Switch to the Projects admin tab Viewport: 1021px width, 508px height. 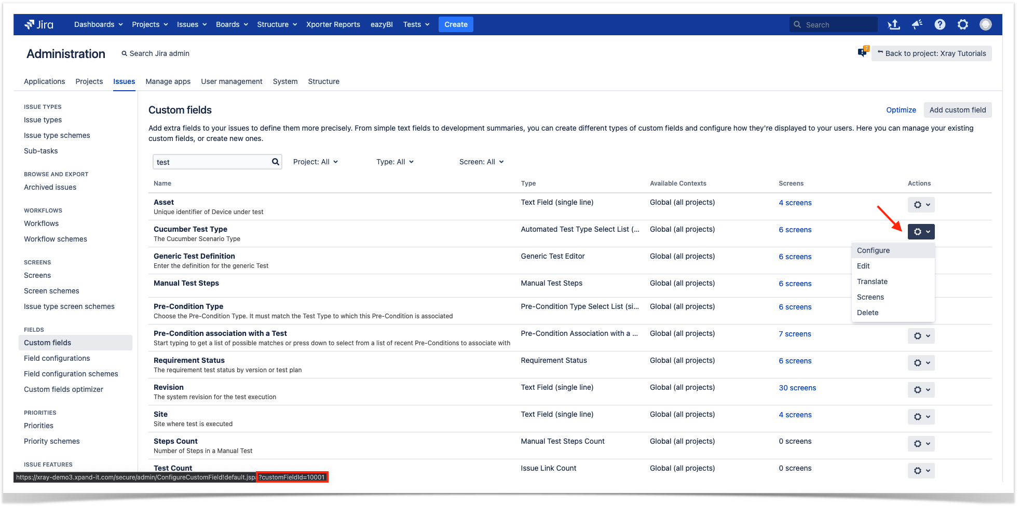click(x=89, y=81)
